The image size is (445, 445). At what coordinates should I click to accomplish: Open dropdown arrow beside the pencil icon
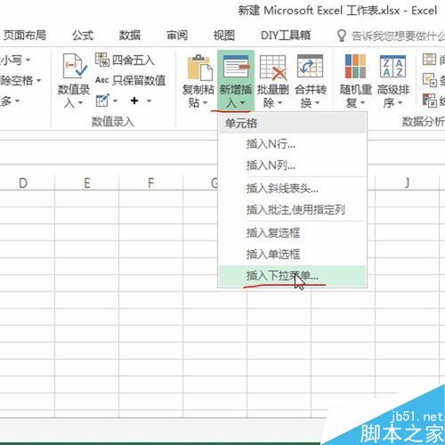115,101
